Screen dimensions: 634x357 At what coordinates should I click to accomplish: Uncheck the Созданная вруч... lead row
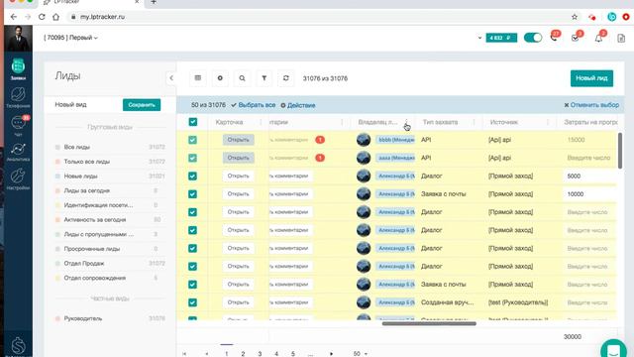[x=192, y=302]
